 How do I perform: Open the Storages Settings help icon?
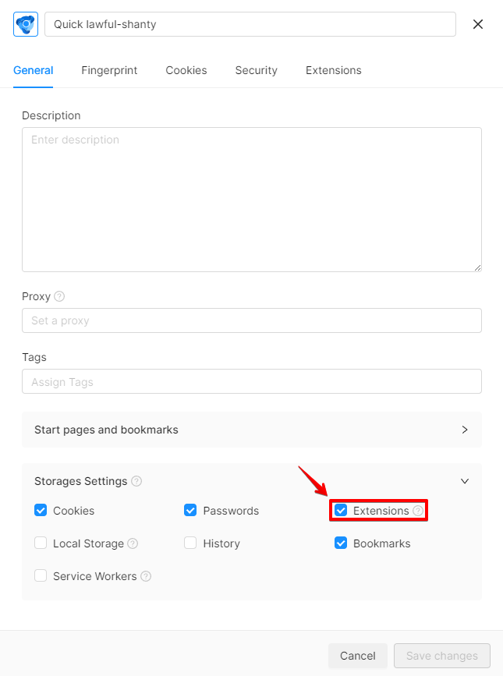point(136,481)
